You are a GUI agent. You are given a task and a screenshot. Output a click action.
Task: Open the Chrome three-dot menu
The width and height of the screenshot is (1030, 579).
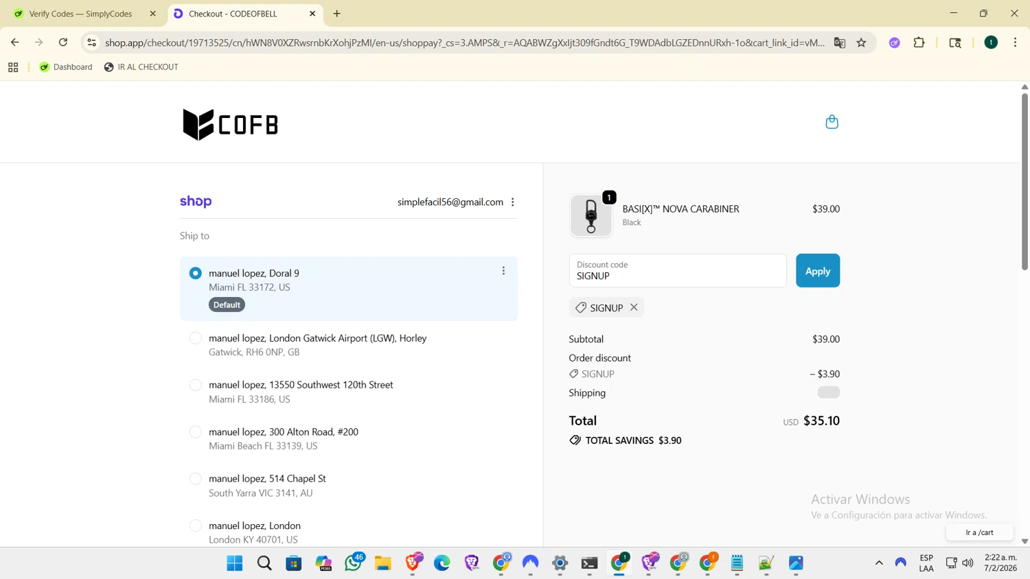click(x=1016, y=43)
